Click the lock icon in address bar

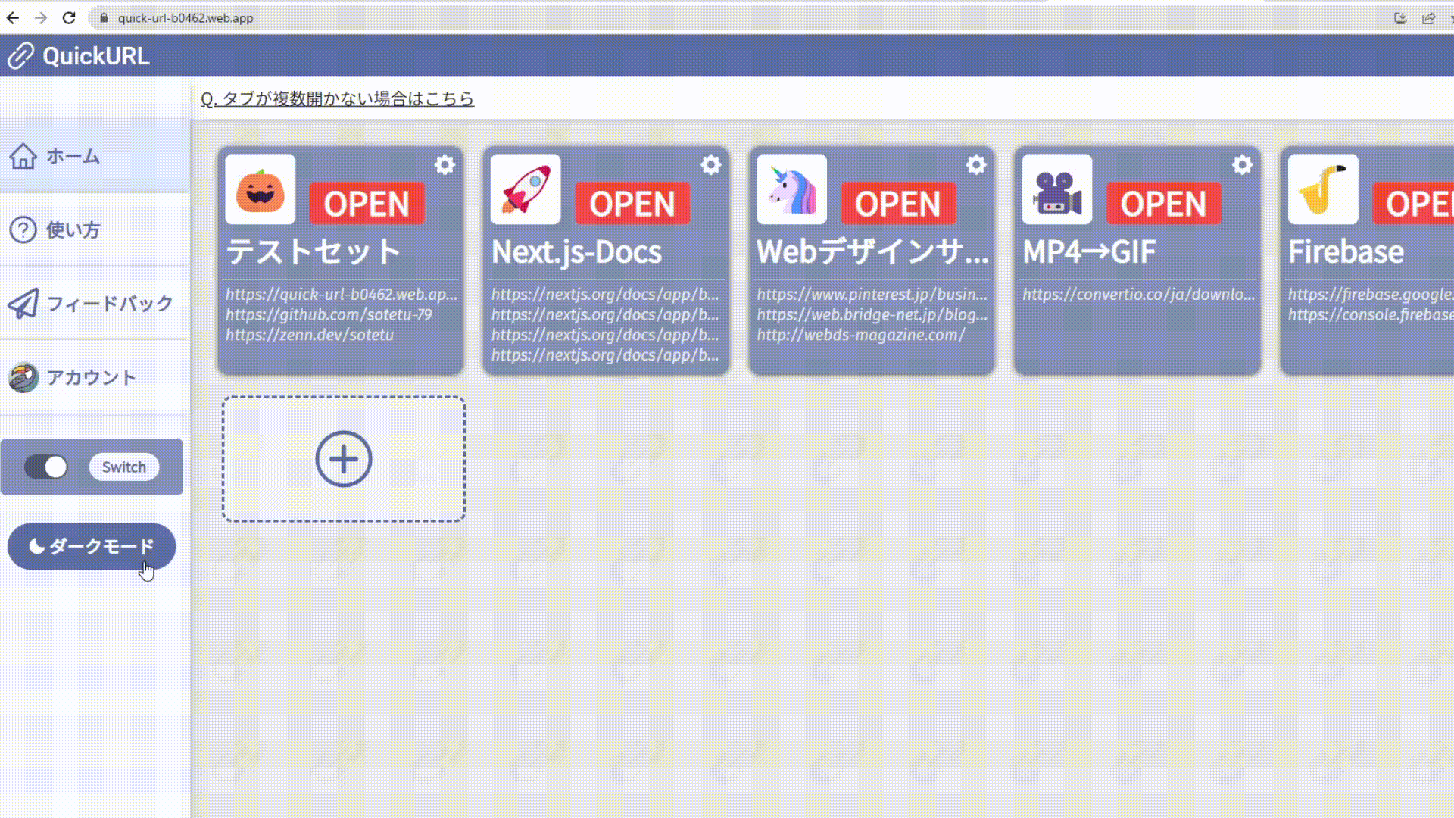105,18
